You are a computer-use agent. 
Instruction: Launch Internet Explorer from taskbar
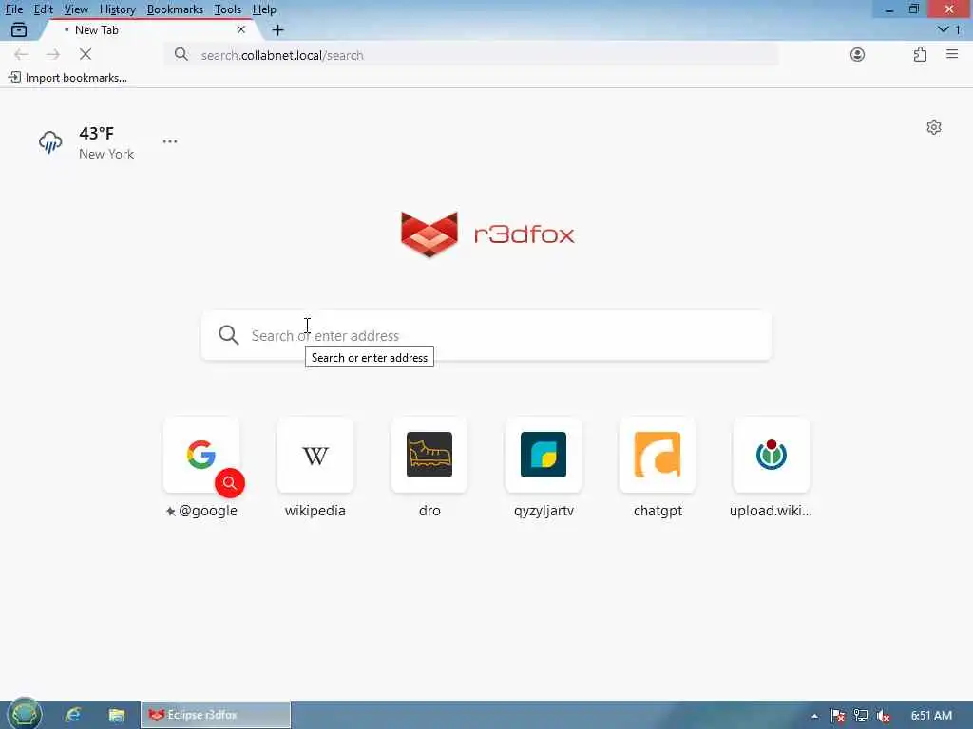pos(73,715)
